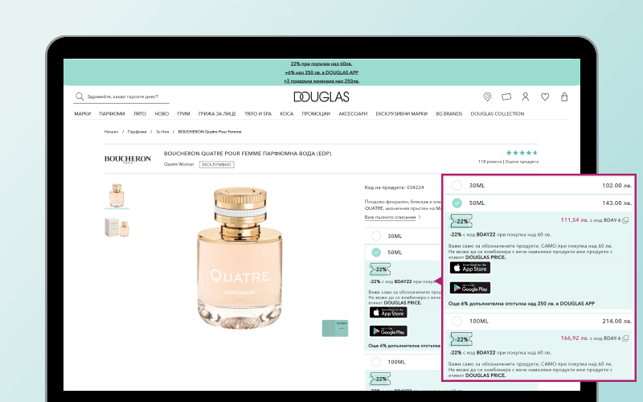Click the 214.00 лв. price in callout

pyautogui.click(x=616, y=321)
